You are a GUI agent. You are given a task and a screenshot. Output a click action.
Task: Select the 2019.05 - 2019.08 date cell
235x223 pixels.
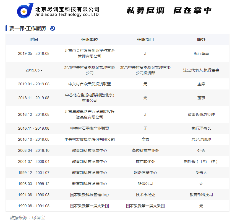coord(34,53)
